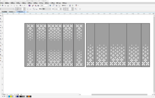Expand the page size preset dropdown
The height and width of the screenshot is (98, 155).
7,9
